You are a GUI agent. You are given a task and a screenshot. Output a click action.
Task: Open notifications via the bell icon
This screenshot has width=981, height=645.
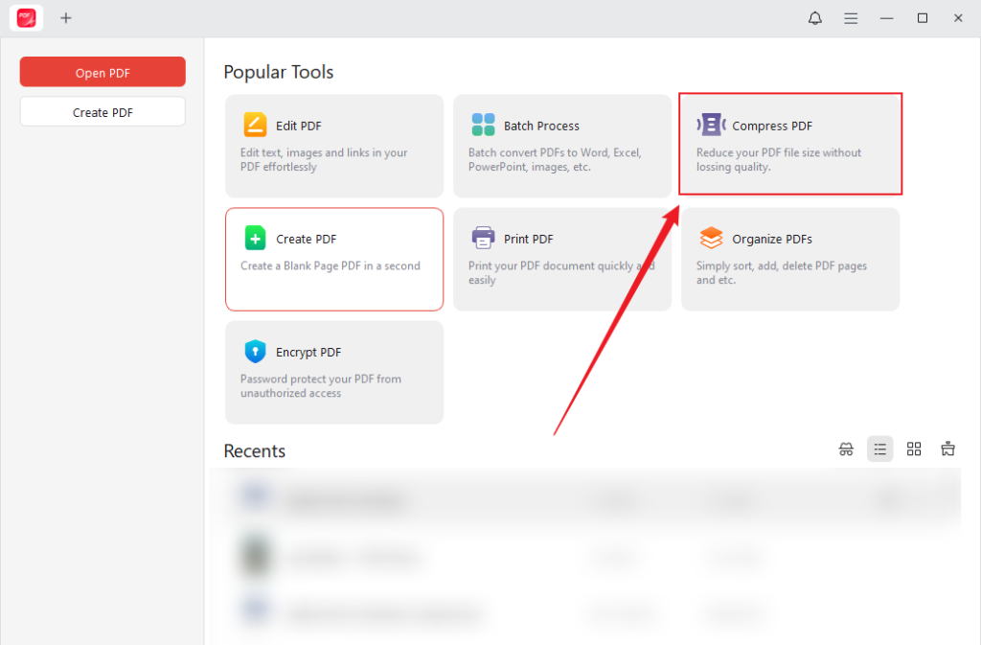(814, 17)
